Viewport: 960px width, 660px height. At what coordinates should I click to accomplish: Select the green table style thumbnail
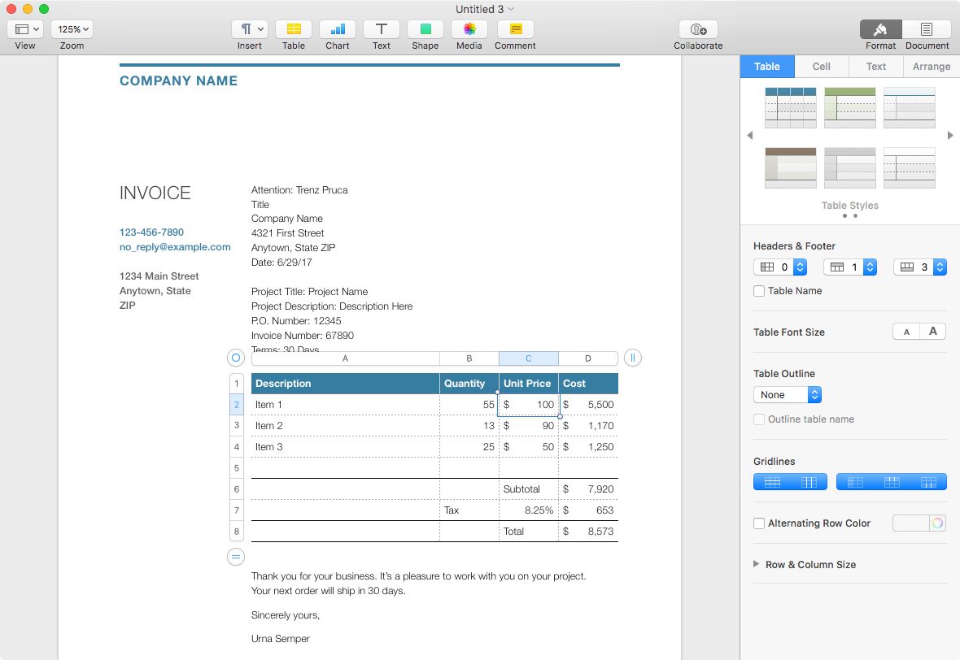coord(849,107)
